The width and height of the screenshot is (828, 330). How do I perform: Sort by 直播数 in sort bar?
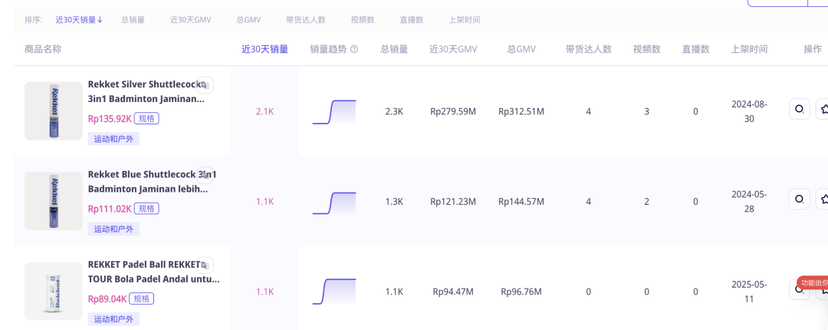(x=412, y=19)
